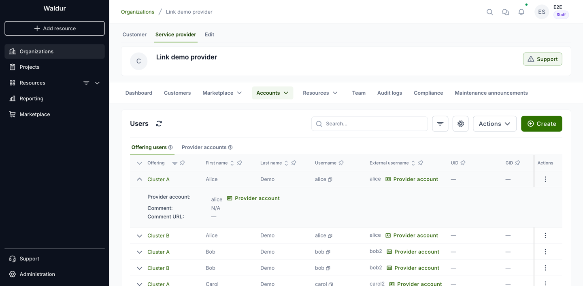Open the Audit logs tab

389,93
